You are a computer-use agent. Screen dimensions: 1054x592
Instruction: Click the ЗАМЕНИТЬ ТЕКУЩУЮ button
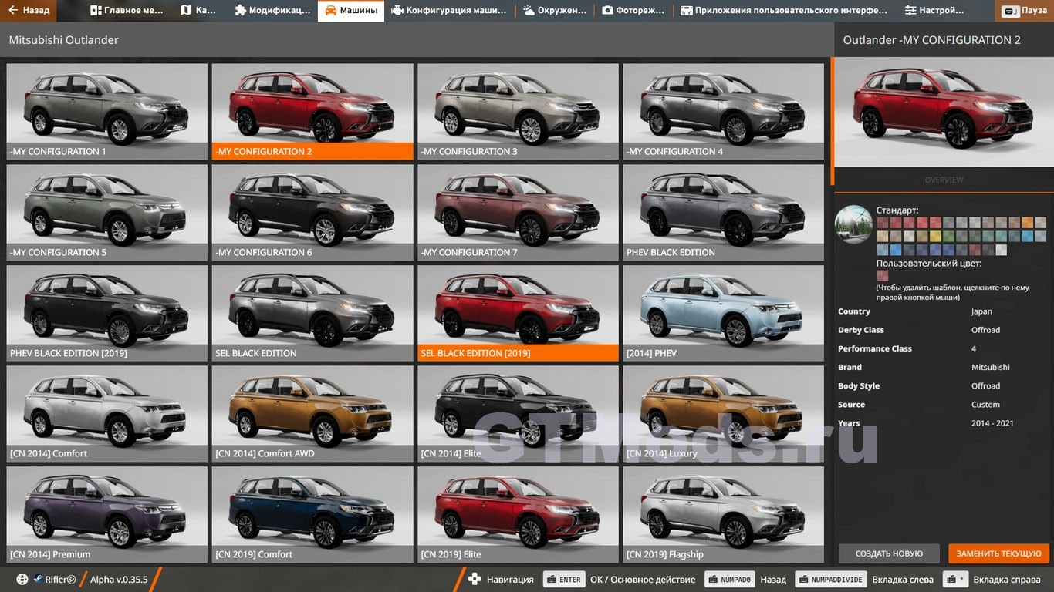[x=999, y=553]
